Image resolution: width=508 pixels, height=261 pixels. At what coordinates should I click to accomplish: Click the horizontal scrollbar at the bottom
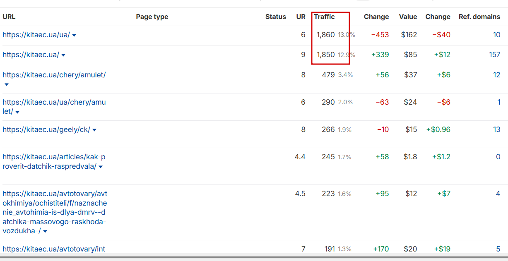254,257
